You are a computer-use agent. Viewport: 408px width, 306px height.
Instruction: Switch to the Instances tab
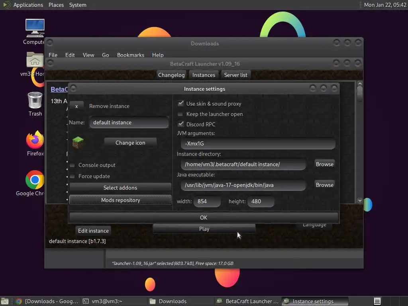tap(204, 75)
